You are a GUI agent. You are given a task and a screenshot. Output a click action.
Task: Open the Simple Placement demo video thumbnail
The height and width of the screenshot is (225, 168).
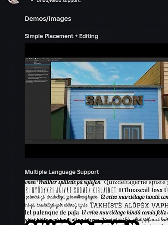pyautogui.click(x=96, y=100)
